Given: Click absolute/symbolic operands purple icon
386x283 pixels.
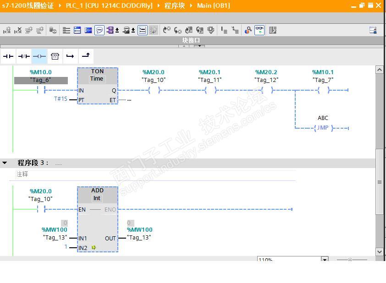Looking at the screenshot, I should (x=110, y=30).
